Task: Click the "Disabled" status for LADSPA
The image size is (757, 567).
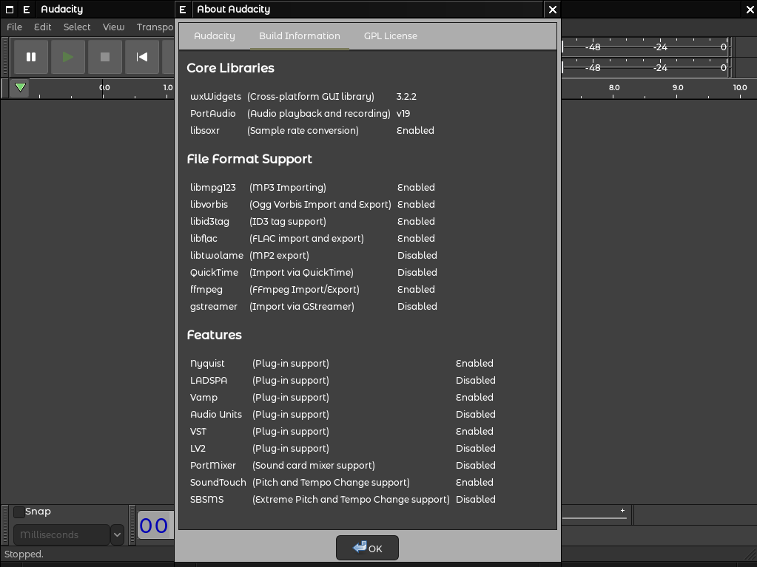Action: [476, 381]
